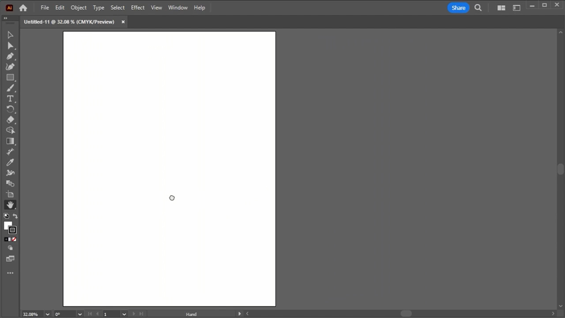Image resolution: width=565 pixels, height=318 pixels.
Task: Click the blue Share button
Action: [458, 8]
